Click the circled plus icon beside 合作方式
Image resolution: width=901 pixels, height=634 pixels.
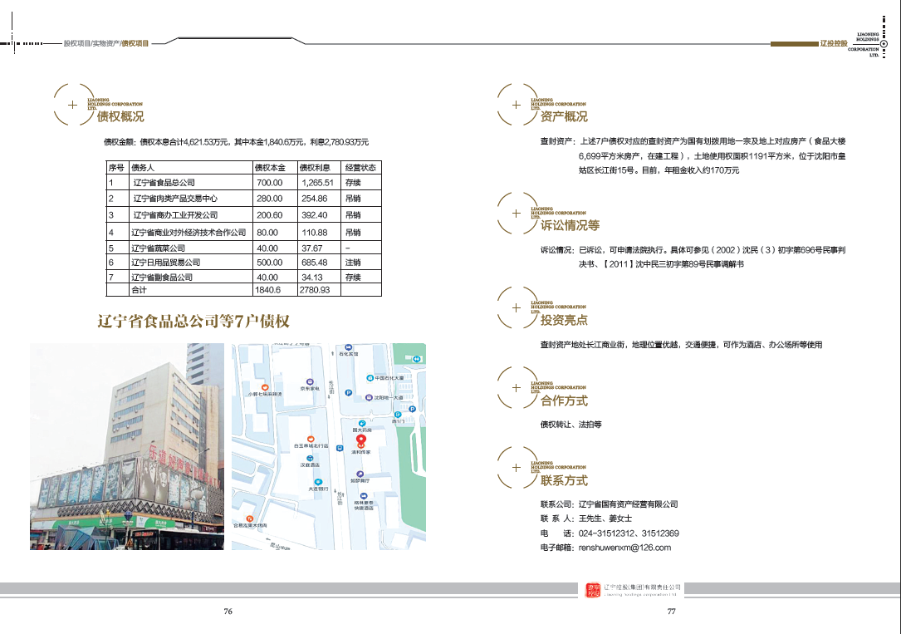[x=516, y=388]
